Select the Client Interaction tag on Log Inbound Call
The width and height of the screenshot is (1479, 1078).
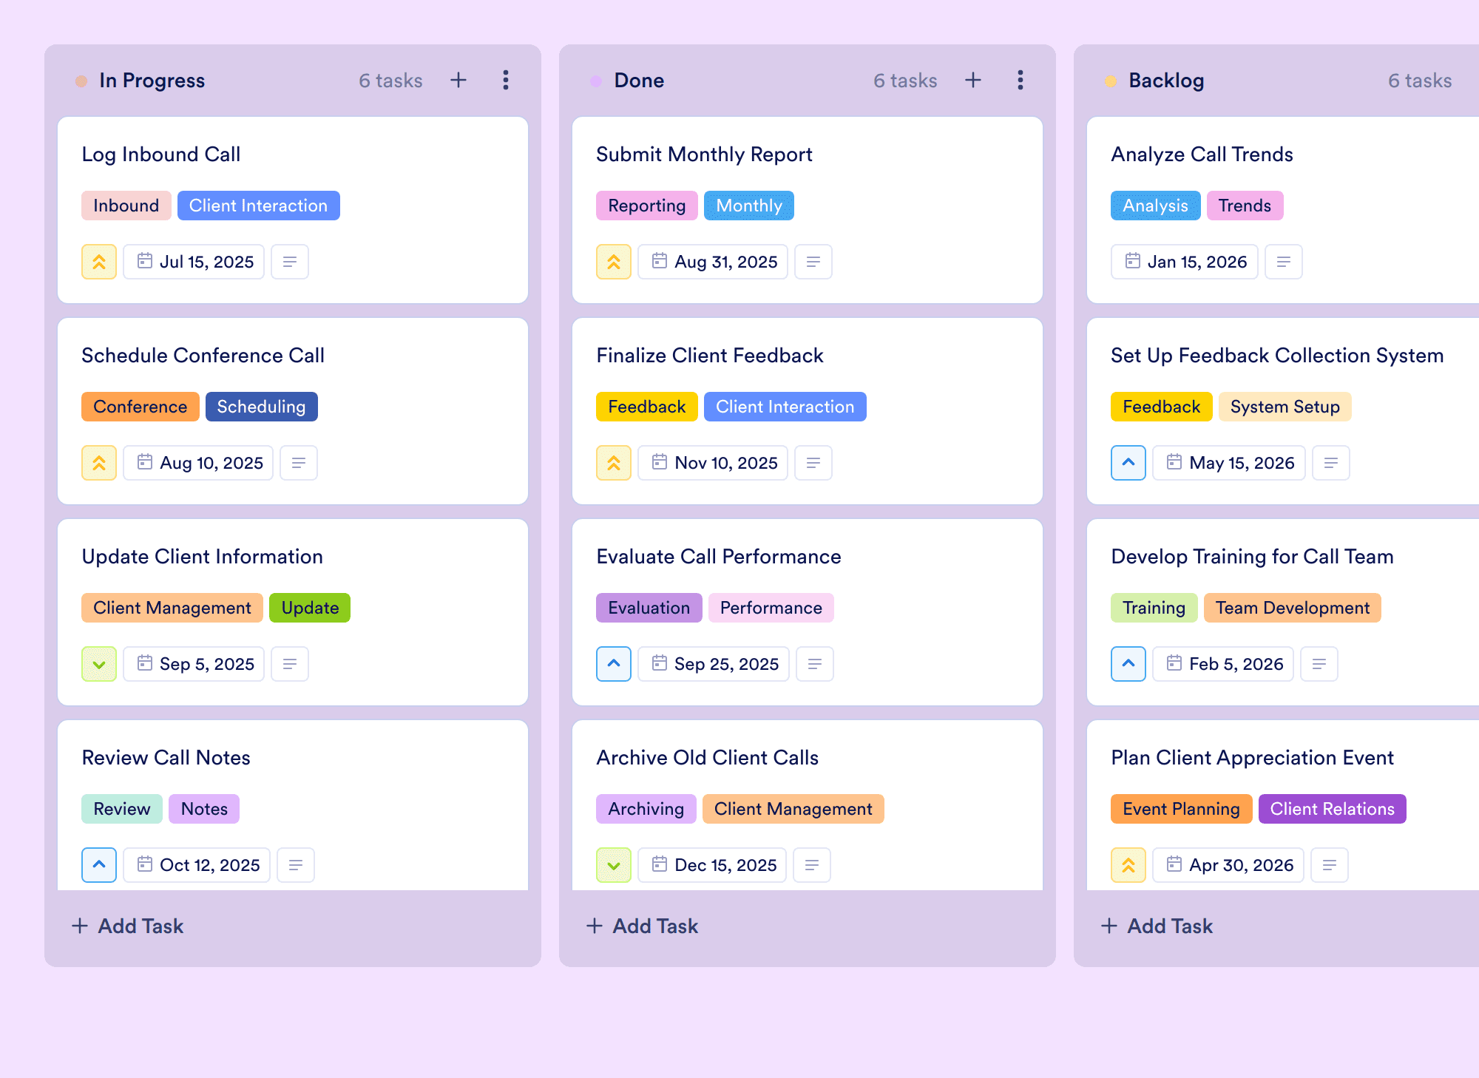click(x=259, y=206)
